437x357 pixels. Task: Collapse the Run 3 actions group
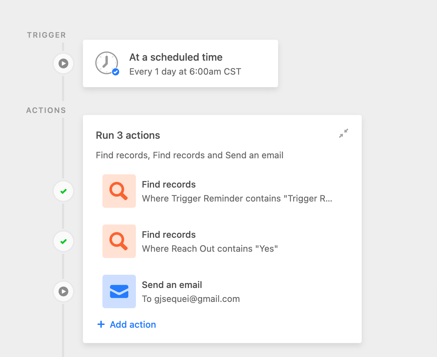tap(344, 133)
